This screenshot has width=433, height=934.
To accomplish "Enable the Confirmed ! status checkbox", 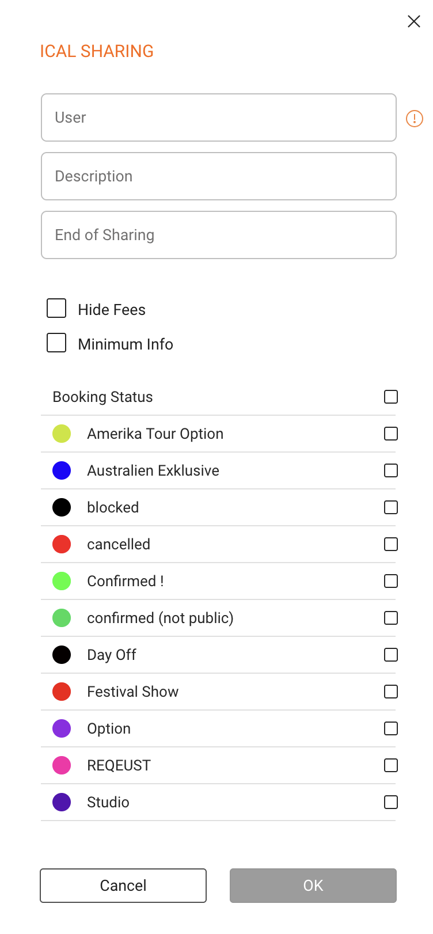I will tap(391, 581).
